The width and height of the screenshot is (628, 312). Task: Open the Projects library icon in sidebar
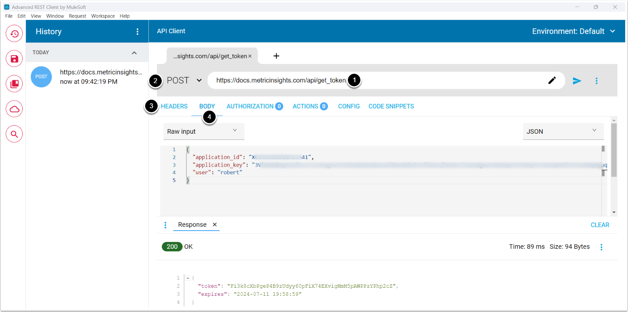pyautogui.click(x=14, y=84)
